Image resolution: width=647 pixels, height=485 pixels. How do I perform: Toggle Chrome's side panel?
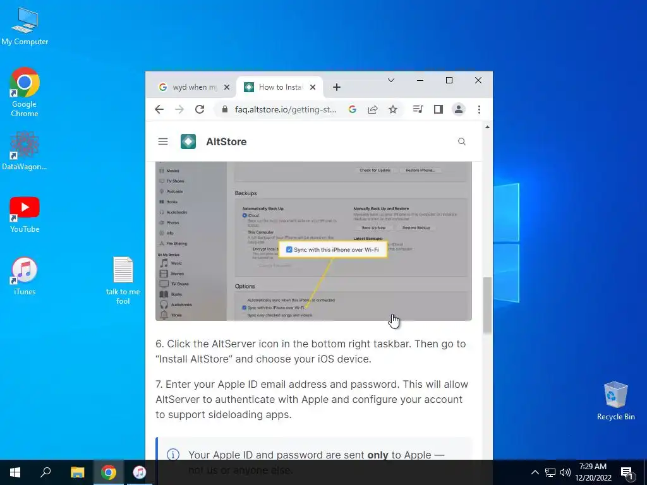pyautogui.click(x=438, y=109)
